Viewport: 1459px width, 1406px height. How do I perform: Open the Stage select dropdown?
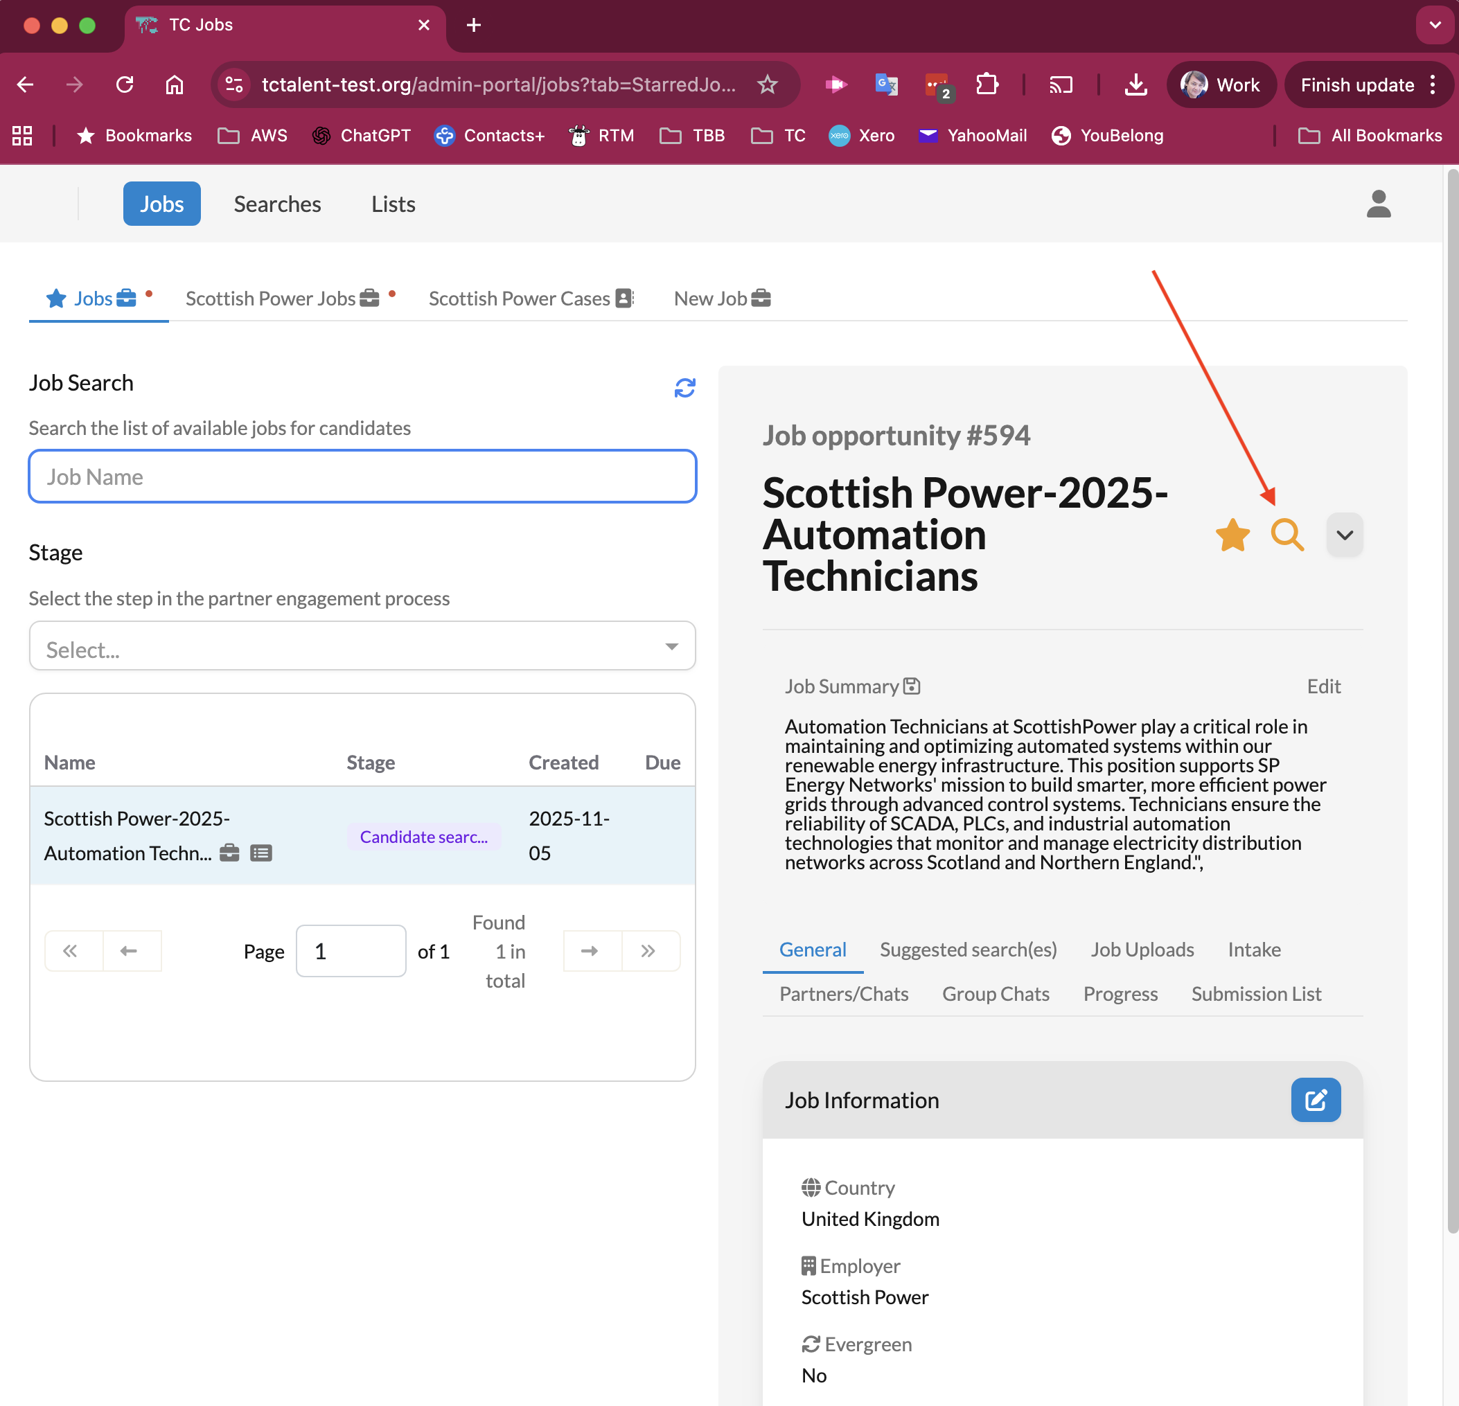click(362, 646)
